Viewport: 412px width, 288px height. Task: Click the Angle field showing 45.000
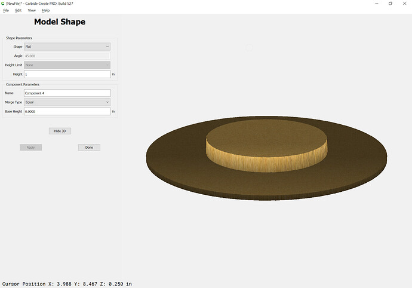67,56
